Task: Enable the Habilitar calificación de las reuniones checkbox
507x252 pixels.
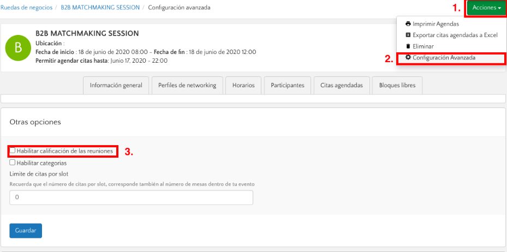Action: click(13, 151)
